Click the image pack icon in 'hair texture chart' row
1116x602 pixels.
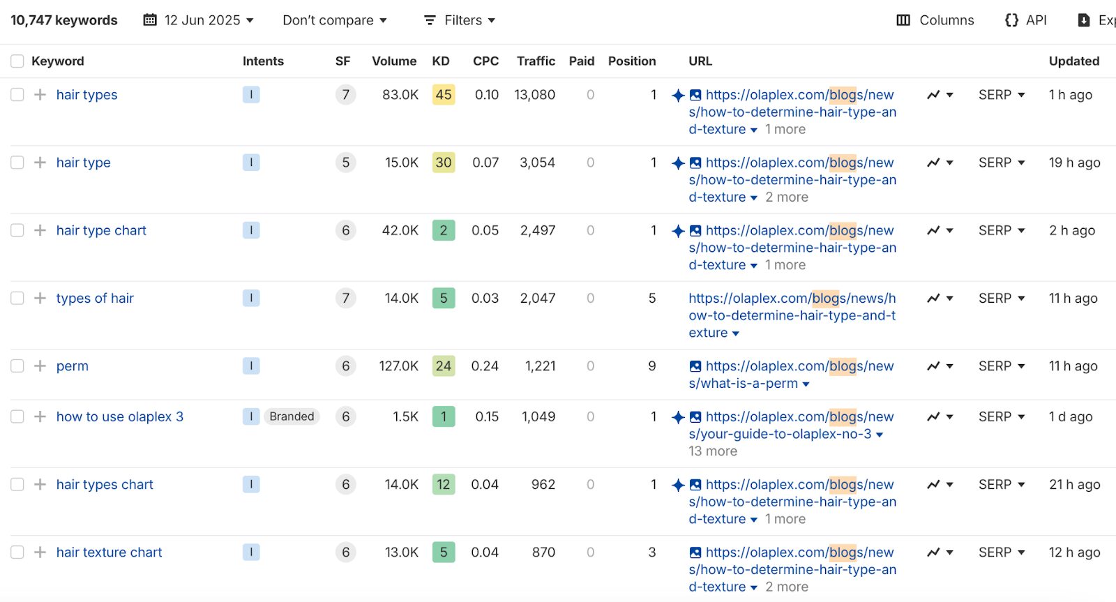(695, 552)
